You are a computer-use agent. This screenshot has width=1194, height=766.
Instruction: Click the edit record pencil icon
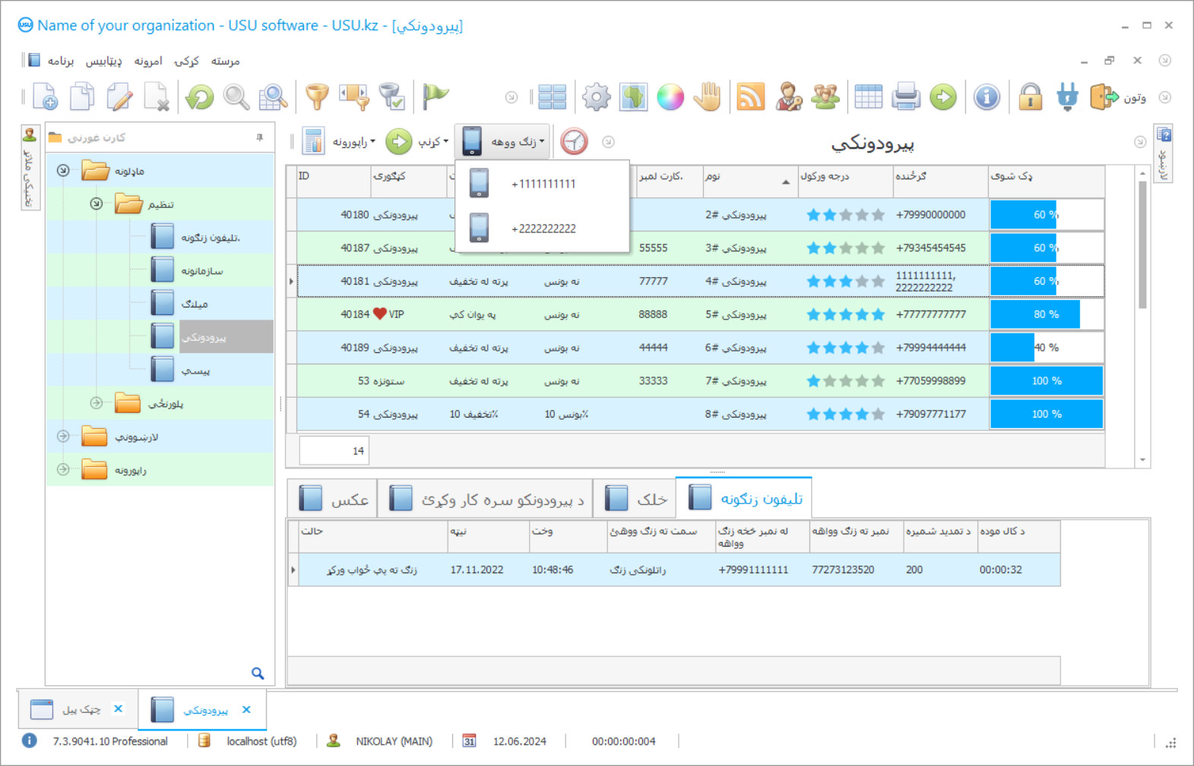[119, 97]
